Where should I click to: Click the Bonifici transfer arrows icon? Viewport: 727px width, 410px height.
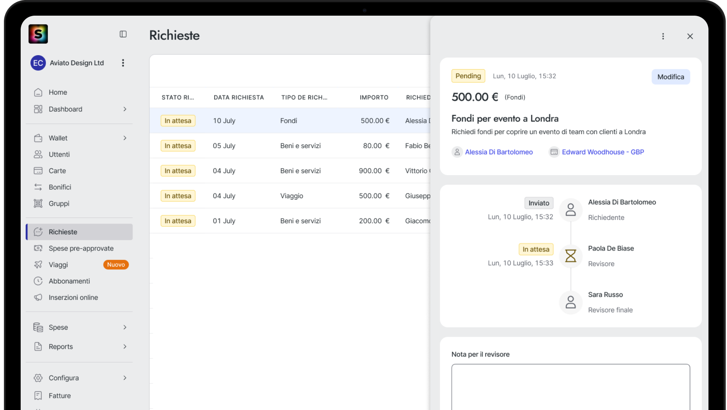pyautogui.click(x=38, y=187)
